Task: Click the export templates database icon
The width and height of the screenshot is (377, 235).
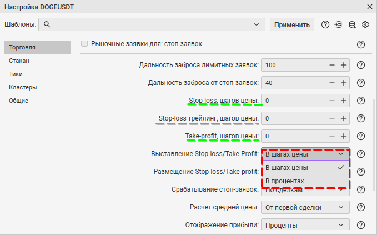Action: coord(352,24)
